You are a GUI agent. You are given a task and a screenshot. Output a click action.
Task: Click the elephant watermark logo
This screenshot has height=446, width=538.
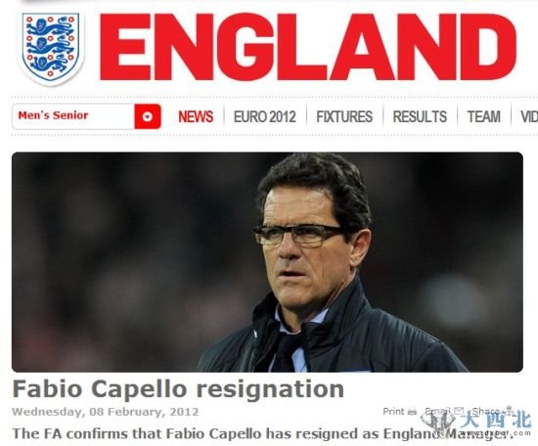pyautogui.click(x=438, y=423)
